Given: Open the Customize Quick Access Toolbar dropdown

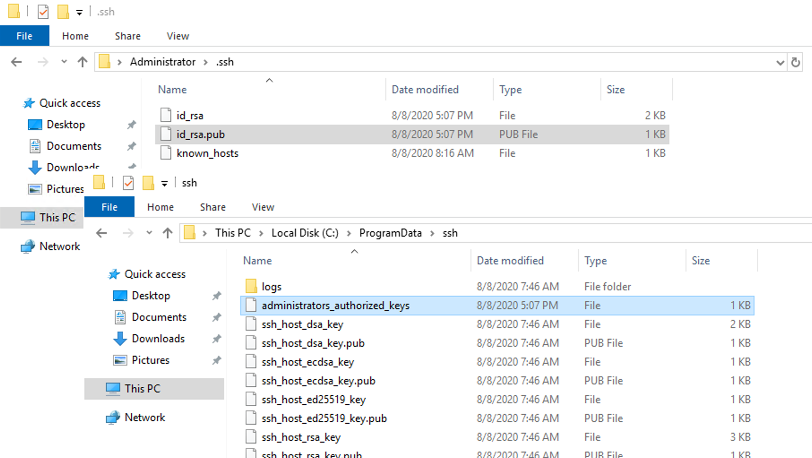Looking at the screenshot, I should point(79,12).
